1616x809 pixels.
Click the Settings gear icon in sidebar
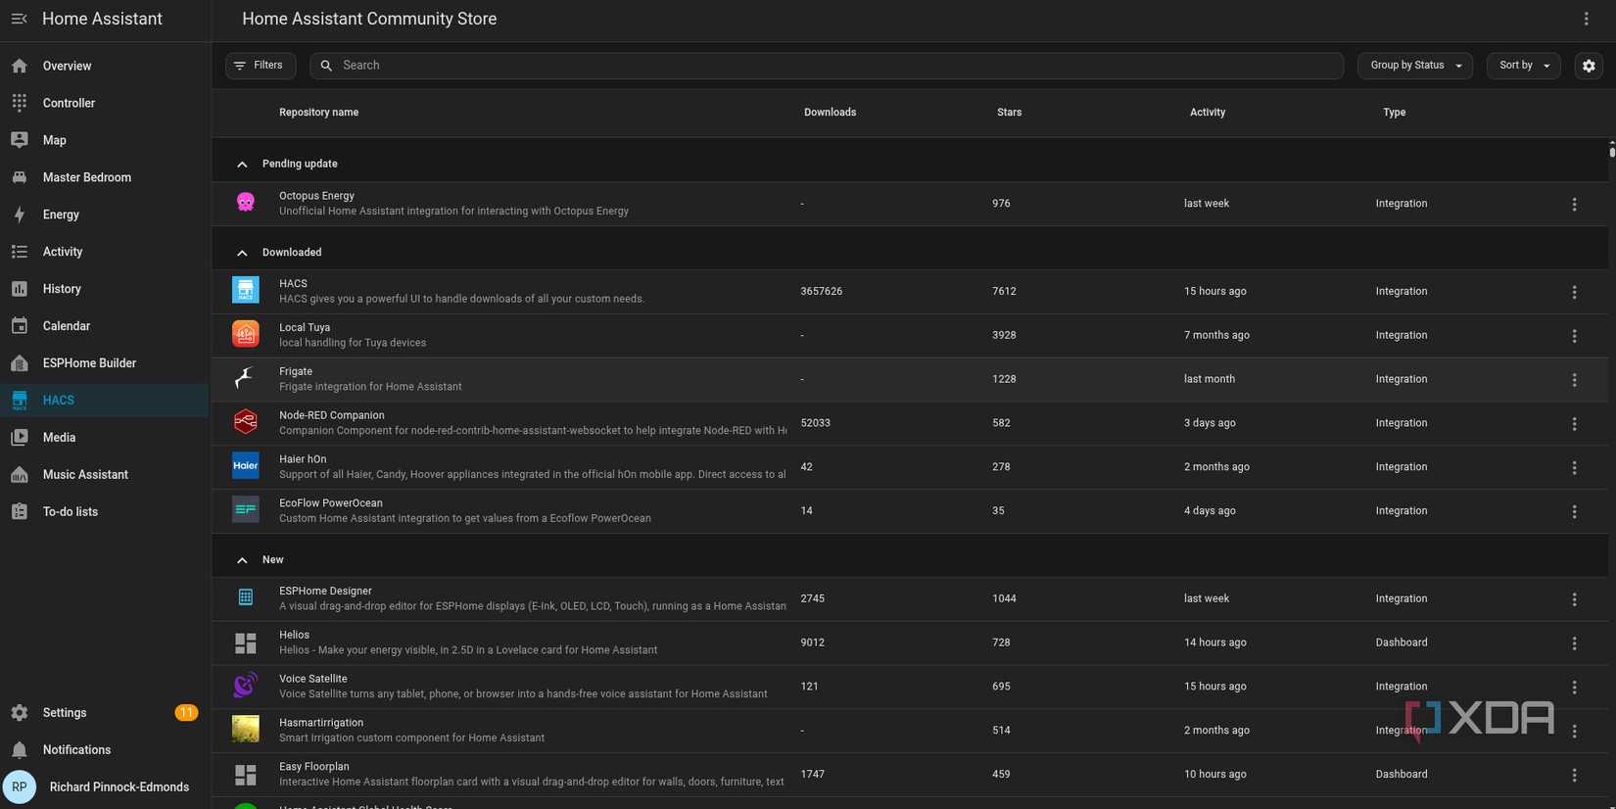(x=20, y=713)
